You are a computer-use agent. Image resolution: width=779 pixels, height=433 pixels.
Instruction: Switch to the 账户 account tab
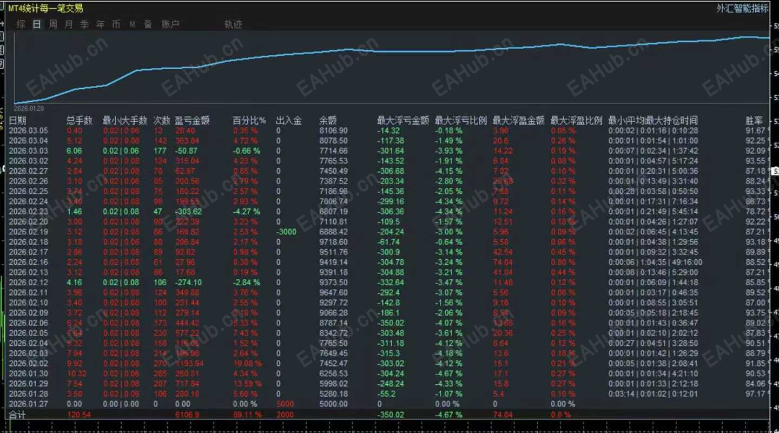(x=170, y=24)
